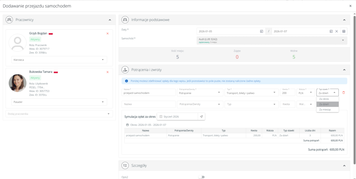Open the end date calendar picker
Screen dimensions: 356x179
[331, 31]
